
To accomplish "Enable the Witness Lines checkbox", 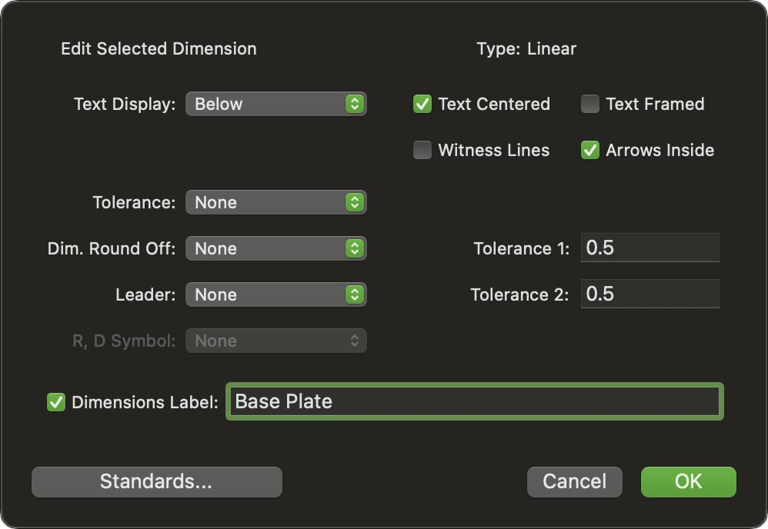I will coord(422,150).
